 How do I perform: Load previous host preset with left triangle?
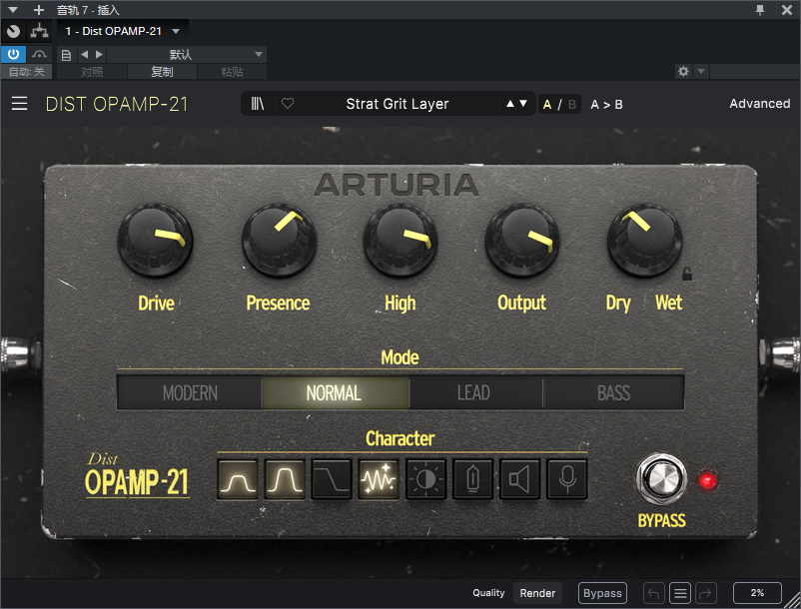click(x=84, y=54)
